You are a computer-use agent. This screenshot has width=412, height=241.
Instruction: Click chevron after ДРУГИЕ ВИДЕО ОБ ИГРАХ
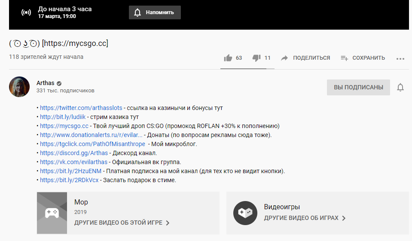(344, 218)
